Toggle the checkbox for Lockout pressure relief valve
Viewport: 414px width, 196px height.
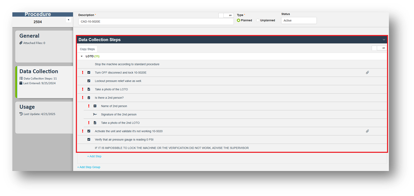point(89,81)
